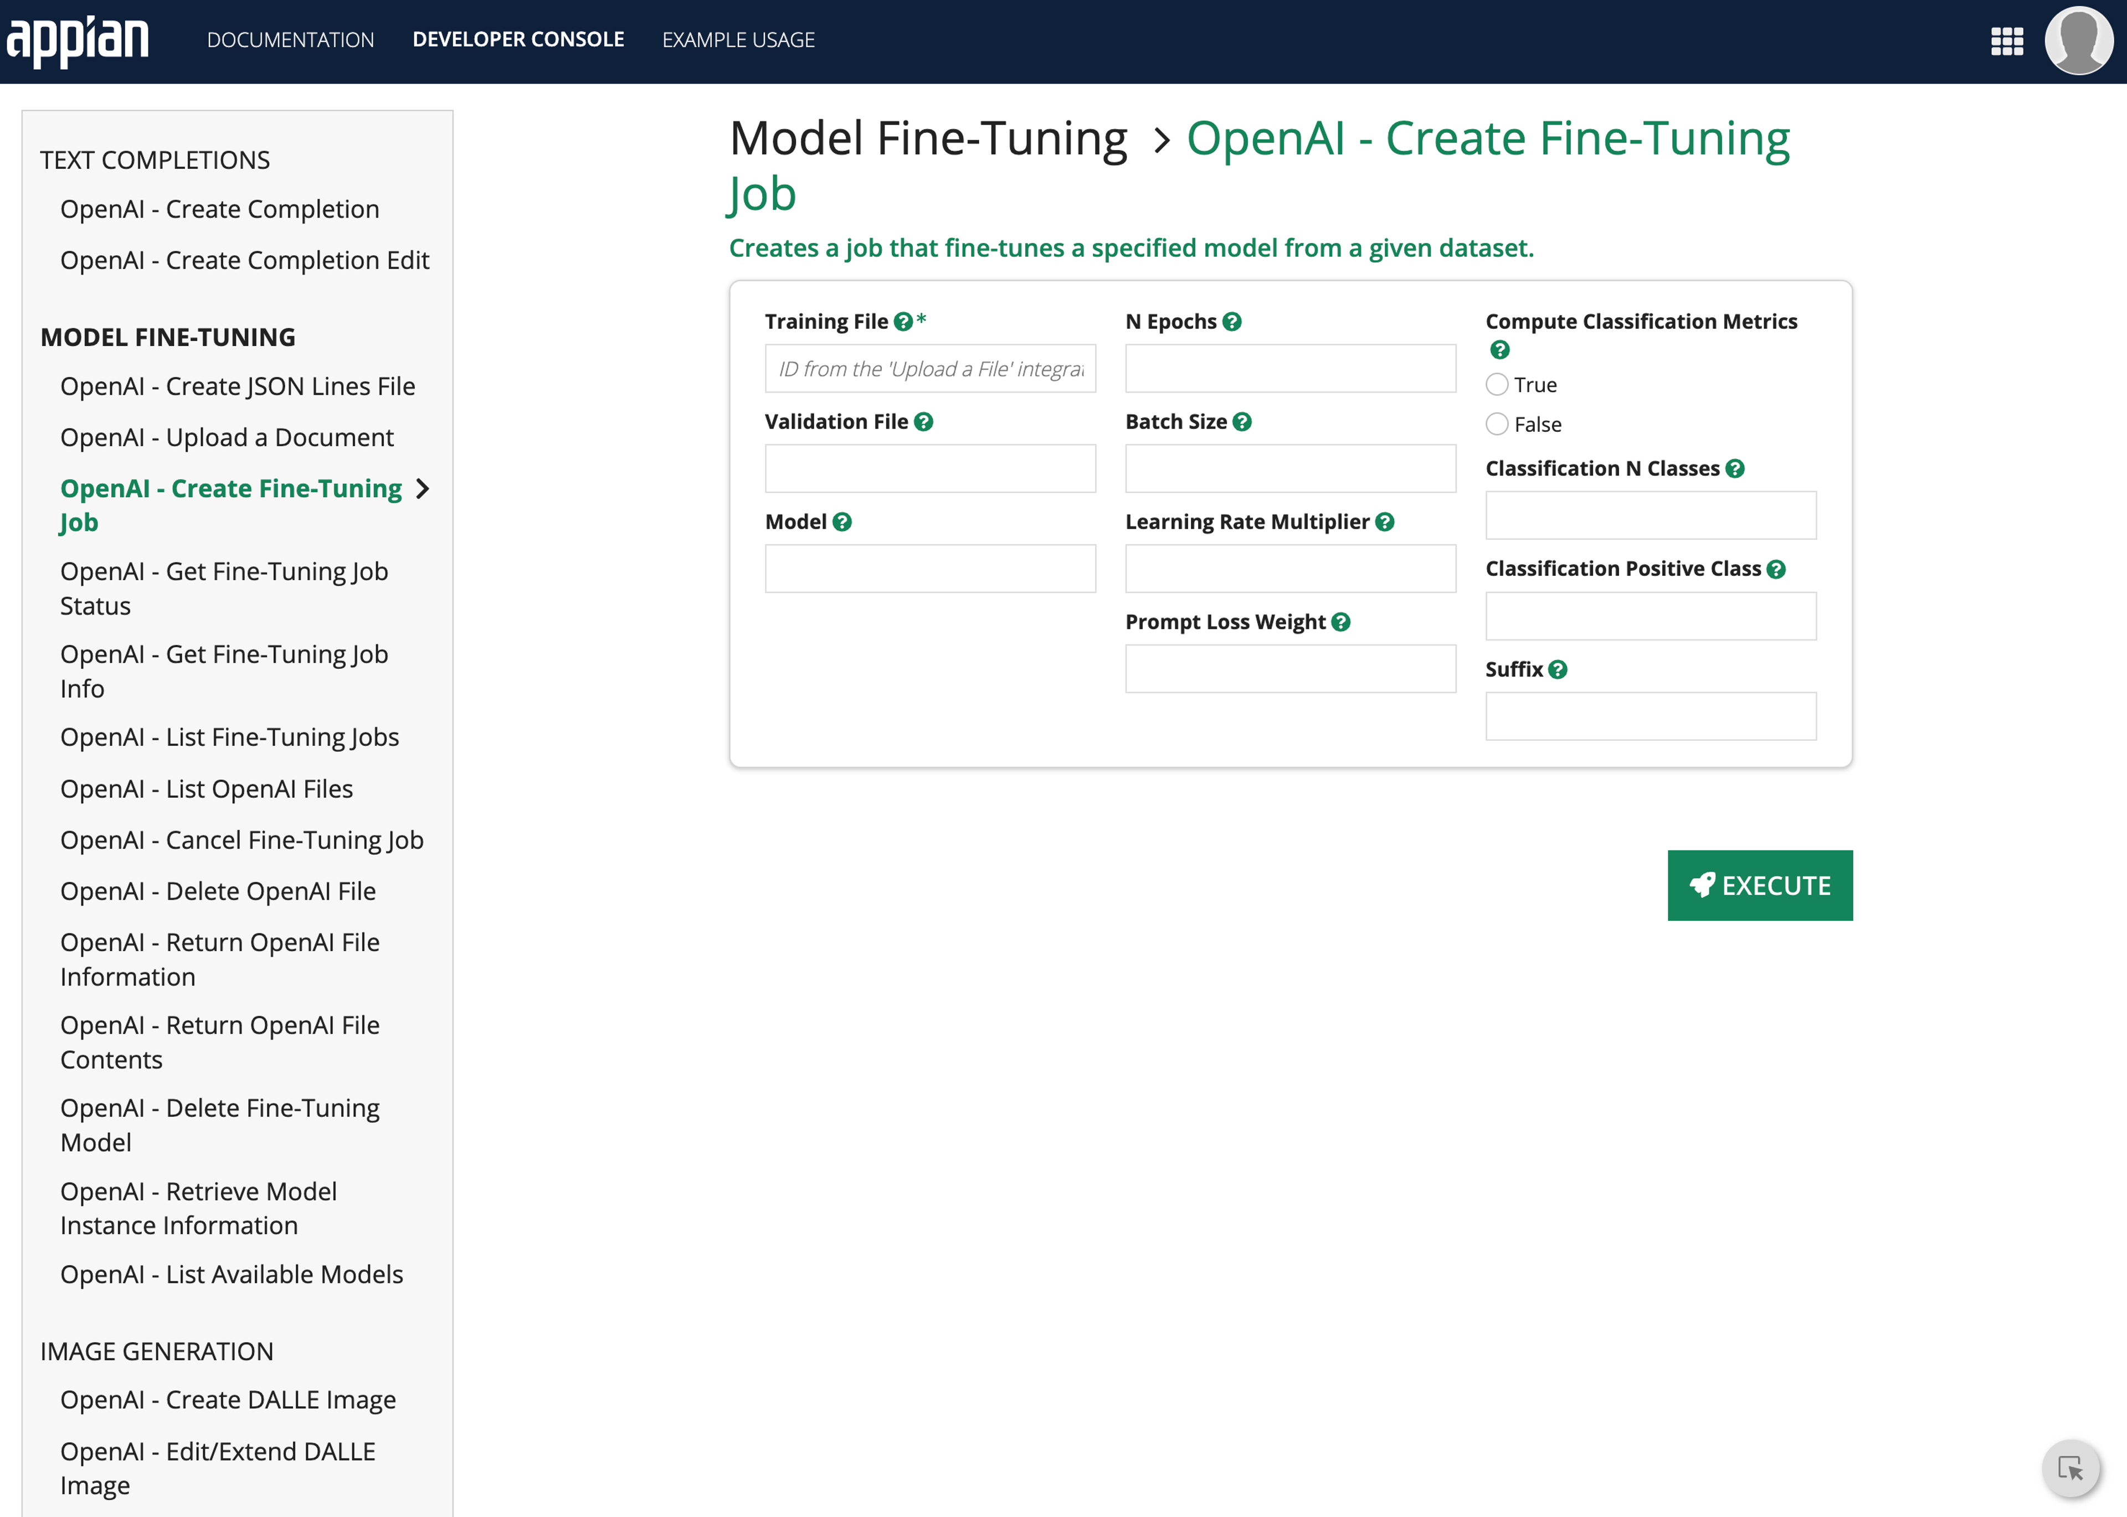This screenshot has width=2127, height=1517.
Task: Show help for Classification N Classes
Action: (1735, 469)
